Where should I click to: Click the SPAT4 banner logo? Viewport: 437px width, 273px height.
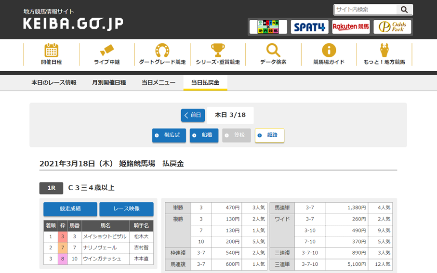click(x=309, y=27)
